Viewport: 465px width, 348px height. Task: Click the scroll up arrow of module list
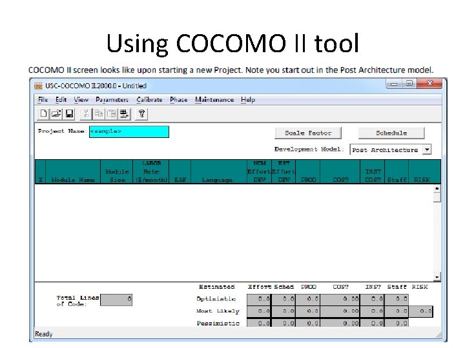pos(437,188)
